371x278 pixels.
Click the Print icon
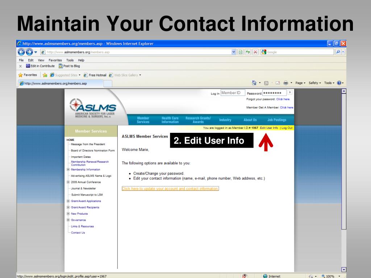tap(286, 83)
